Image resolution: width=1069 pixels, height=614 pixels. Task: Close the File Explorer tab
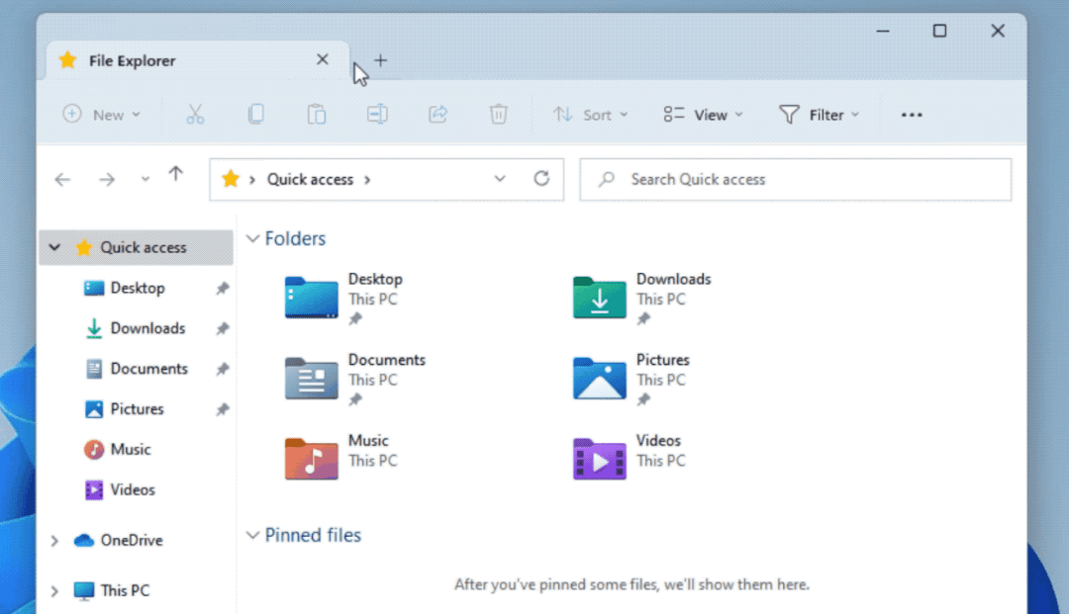click(x=323, y=60)
